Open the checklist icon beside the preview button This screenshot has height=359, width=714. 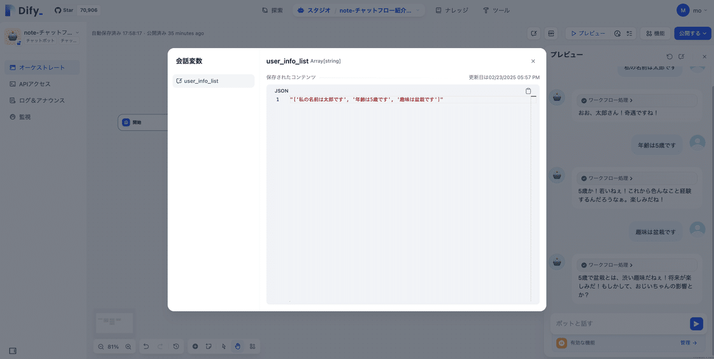coord(629,33)
